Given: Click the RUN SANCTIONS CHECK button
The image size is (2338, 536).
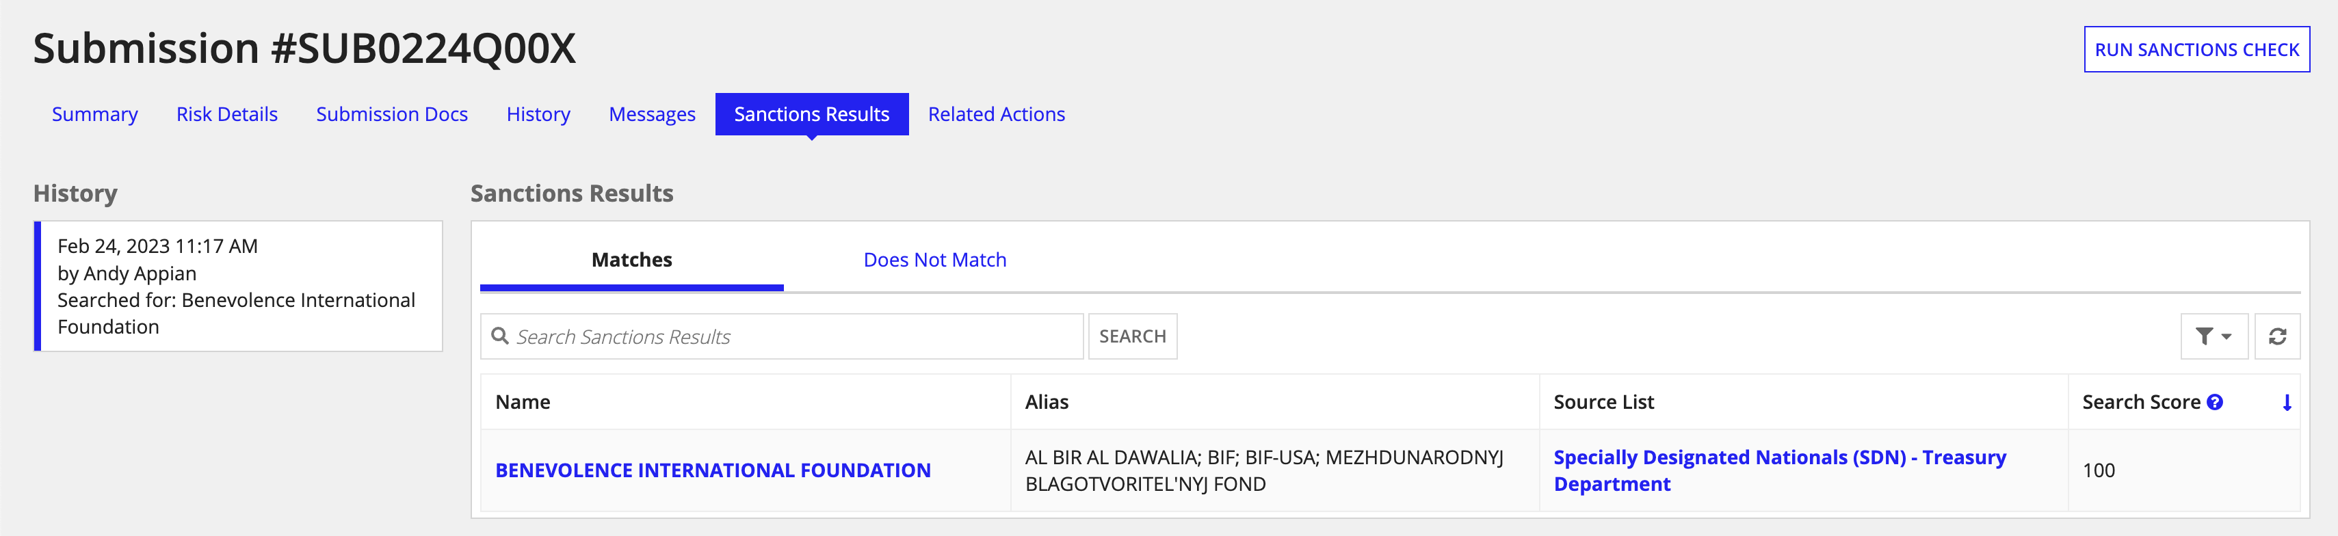Looking at the screenshot, I should [2196, 49].
